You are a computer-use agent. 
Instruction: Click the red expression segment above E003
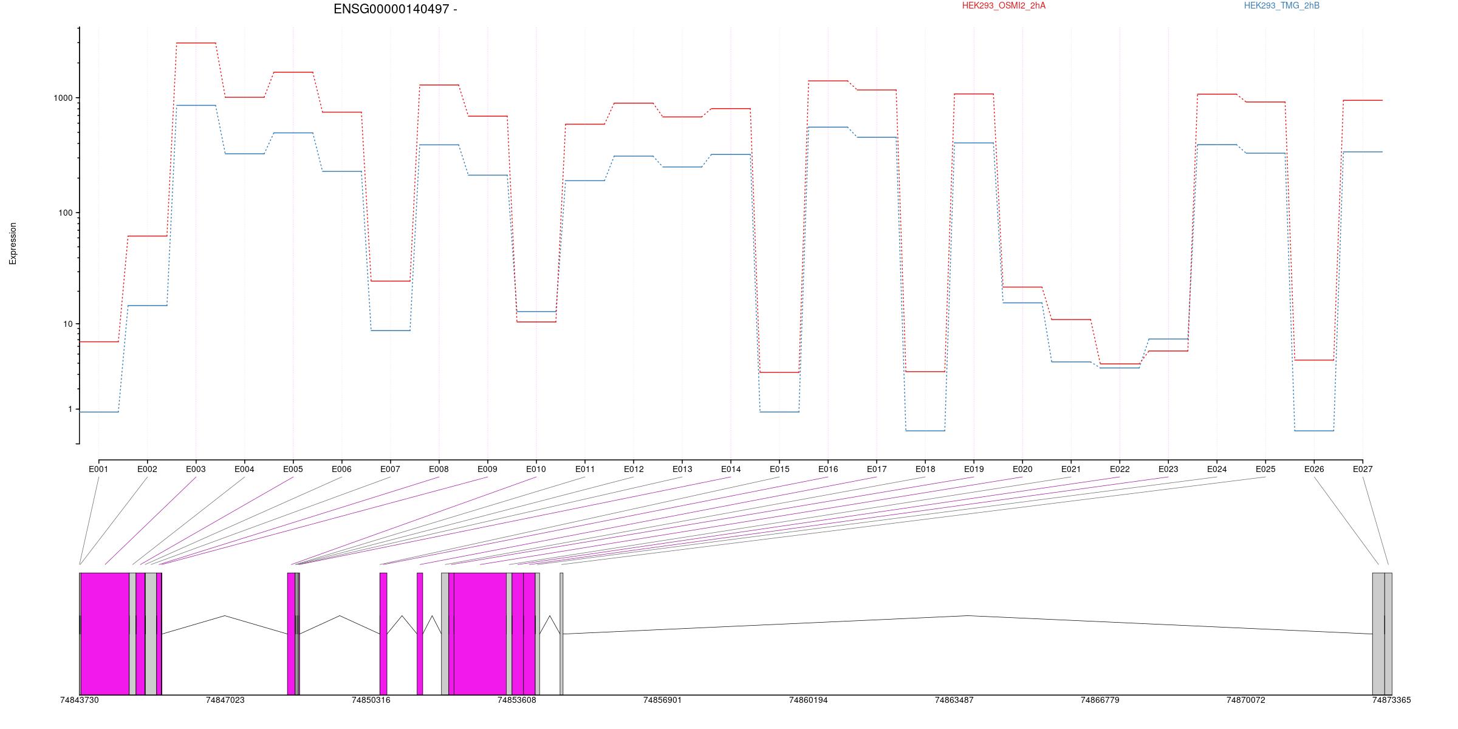(196, 43)
